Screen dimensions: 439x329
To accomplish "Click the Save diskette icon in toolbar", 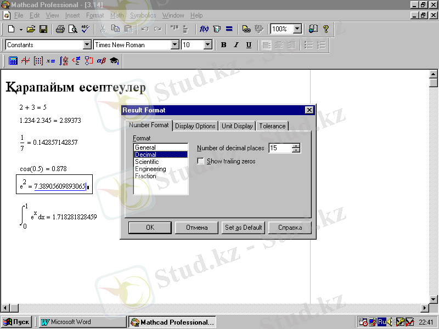I will click(x=43, y=29).
